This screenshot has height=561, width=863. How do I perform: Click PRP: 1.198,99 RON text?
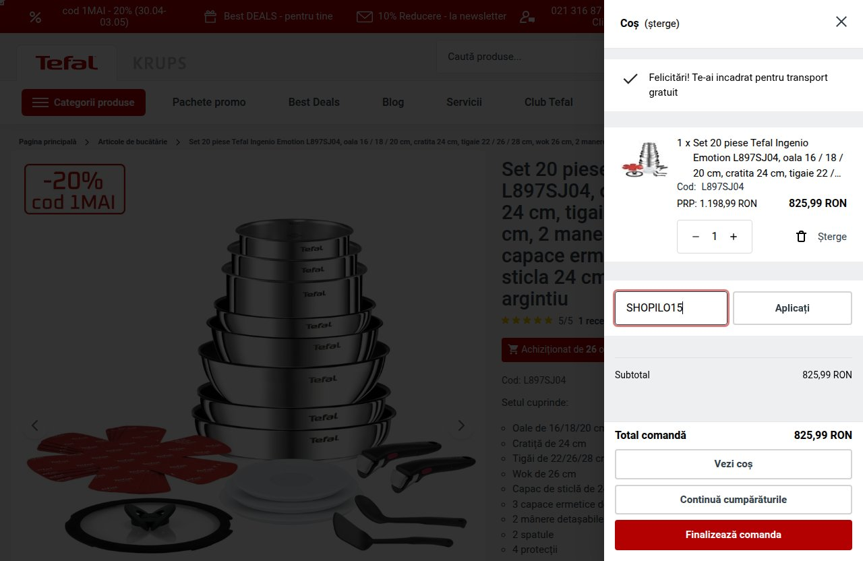click(x=717, y=204)
